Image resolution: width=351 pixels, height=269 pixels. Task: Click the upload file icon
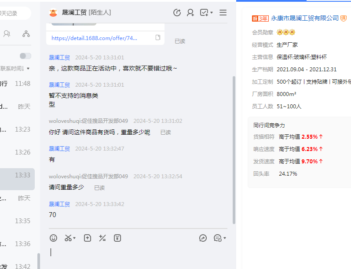pos(88,238)
